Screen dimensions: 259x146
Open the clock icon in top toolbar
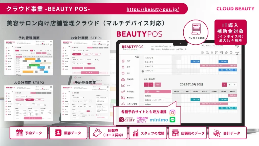202,52
